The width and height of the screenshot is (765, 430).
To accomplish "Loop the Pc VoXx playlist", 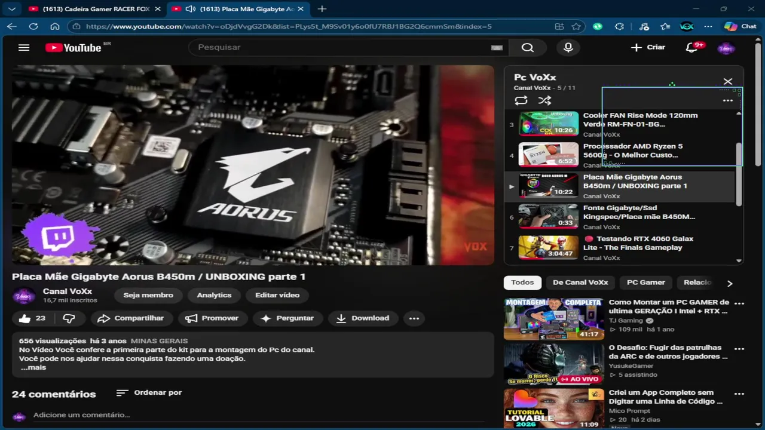I will tap(521, 100).
